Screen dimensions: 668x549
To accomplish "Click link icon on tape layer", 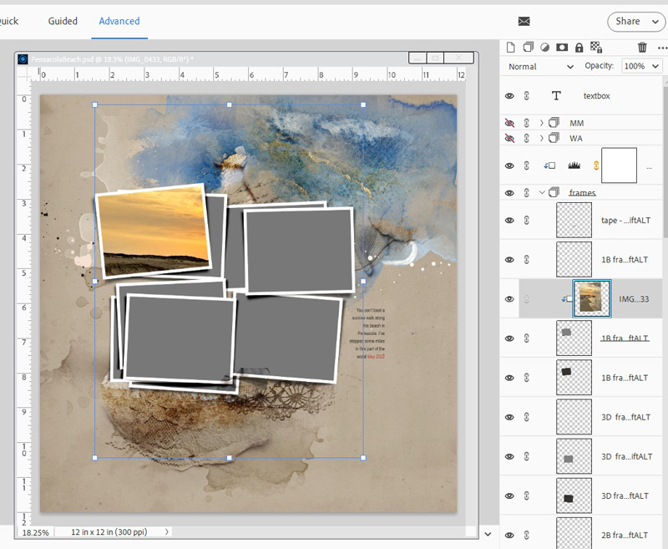I will pyautogui.click(x=527, y=221).
